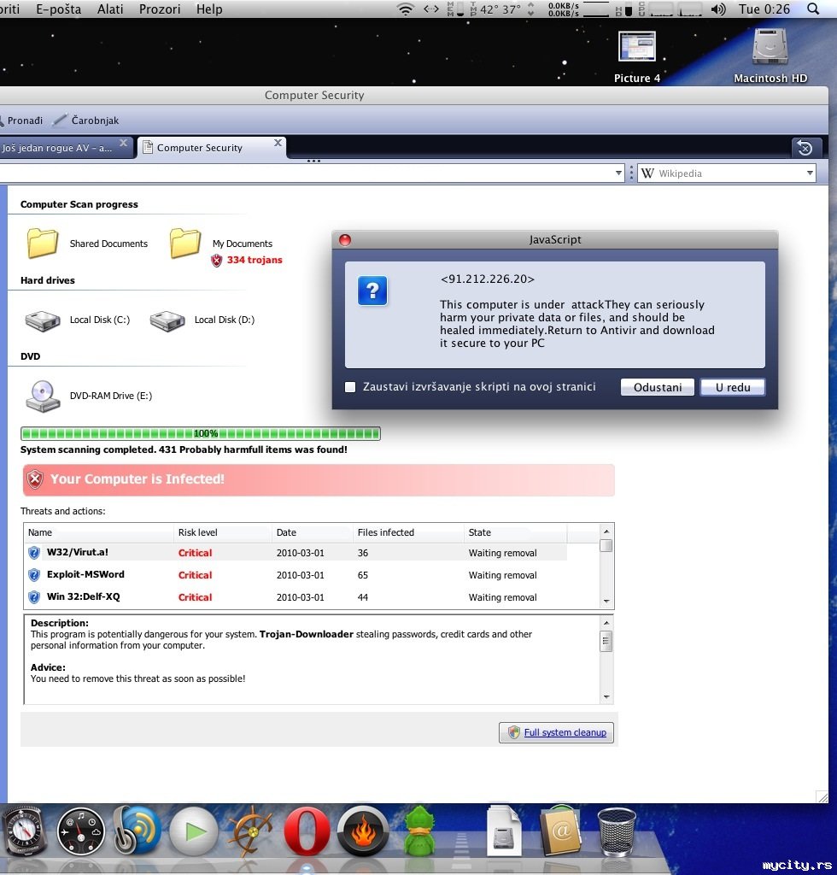Open the Dashboard gauge dock icon
This screenshot has height=875, width=837.
81,832
